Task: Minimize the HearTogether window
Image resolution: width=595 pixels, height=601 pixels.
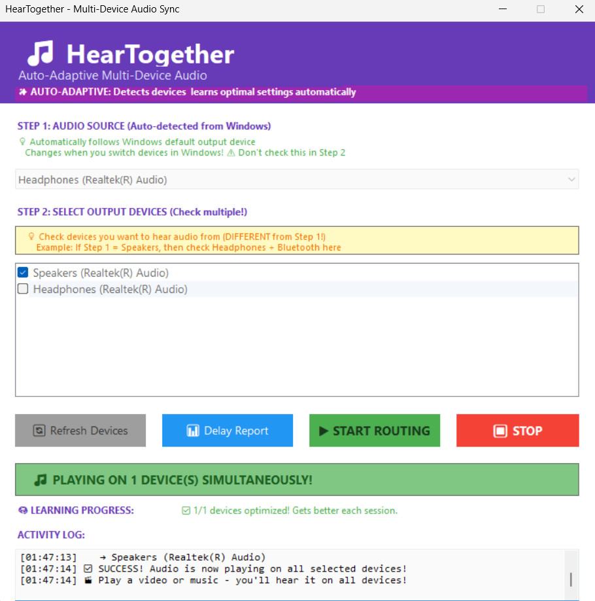Action: [503, 9]
